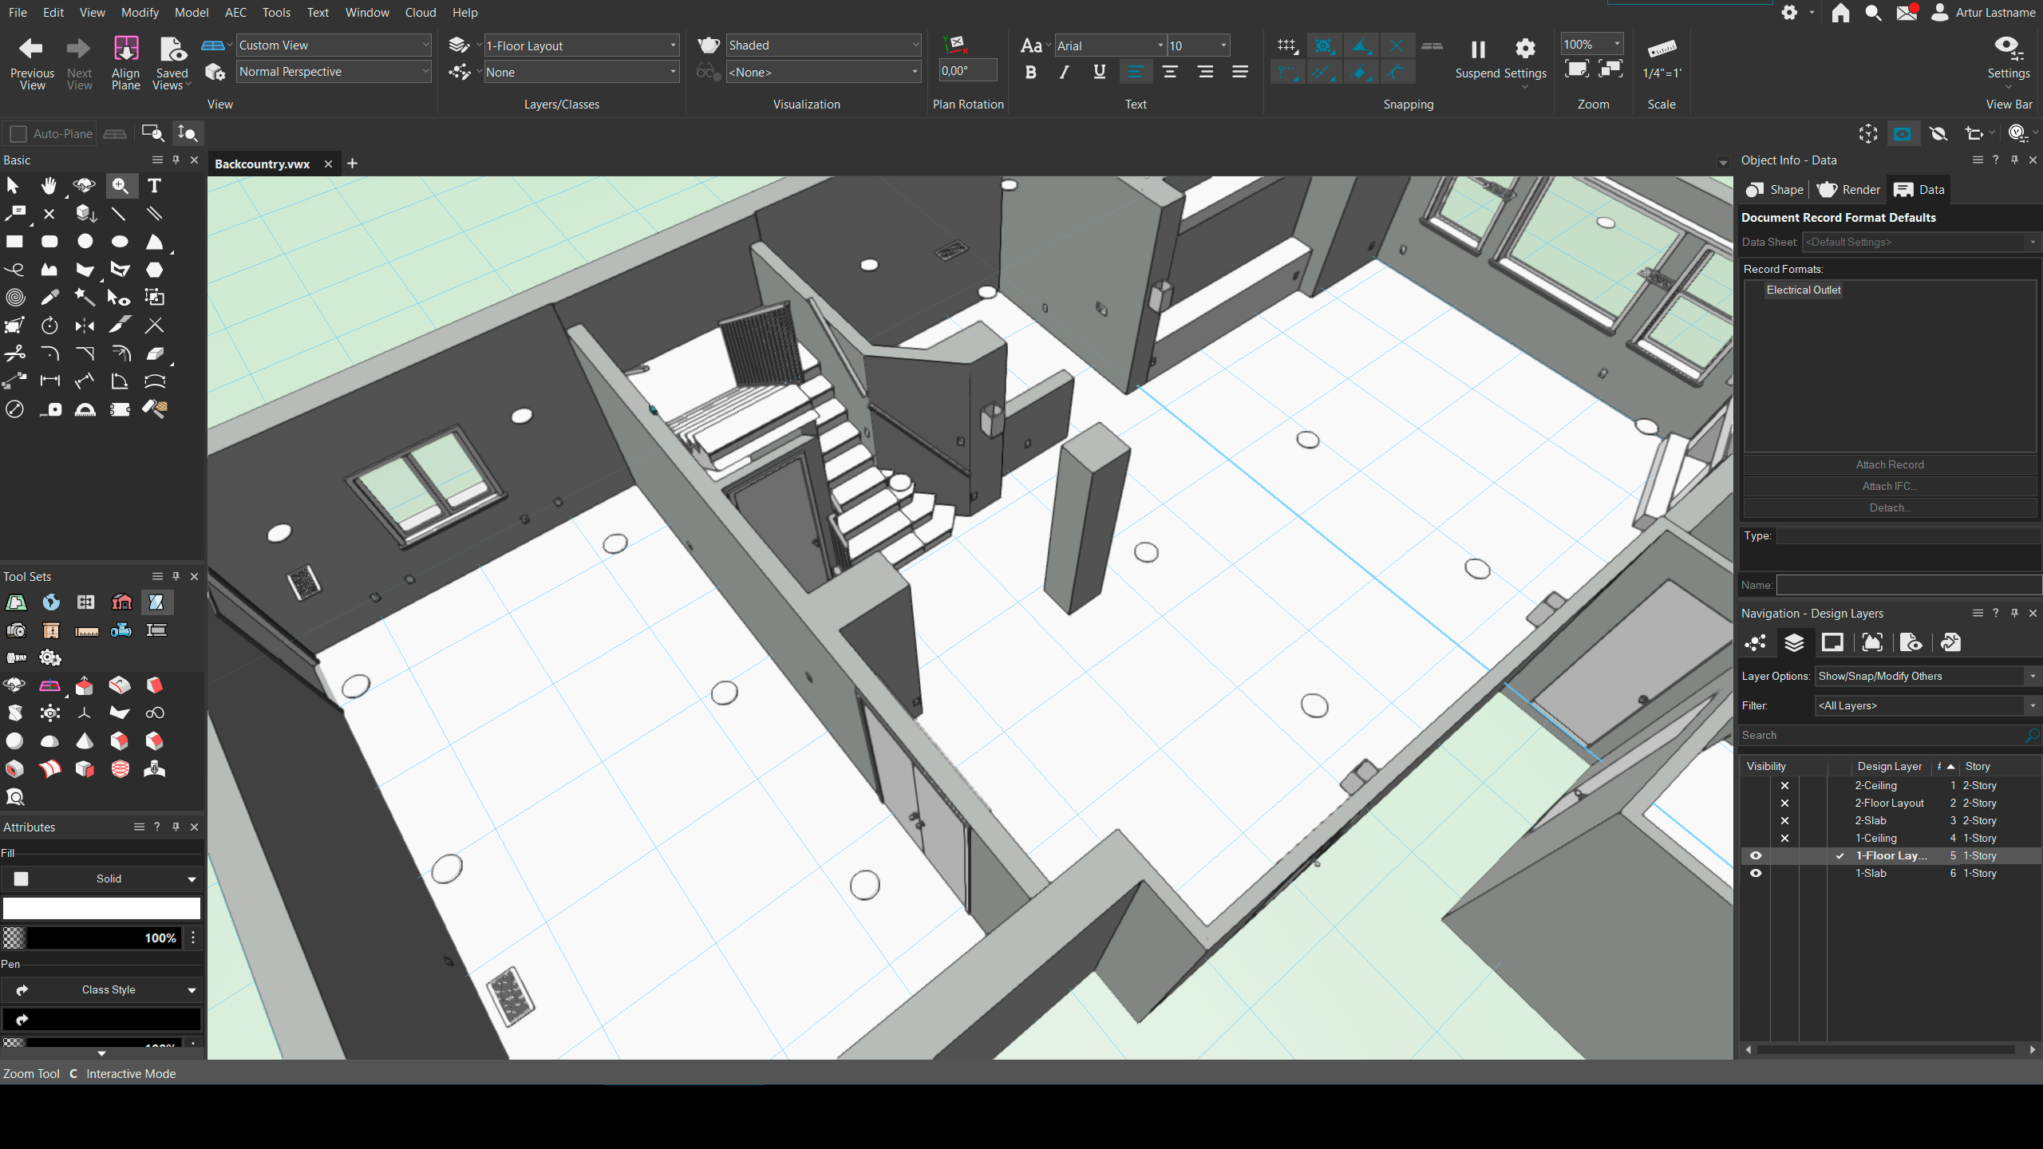The image size is (2043, 1149).
Task: Hide the 1-Slab layer eye icon
Action: pos(1756,874)
